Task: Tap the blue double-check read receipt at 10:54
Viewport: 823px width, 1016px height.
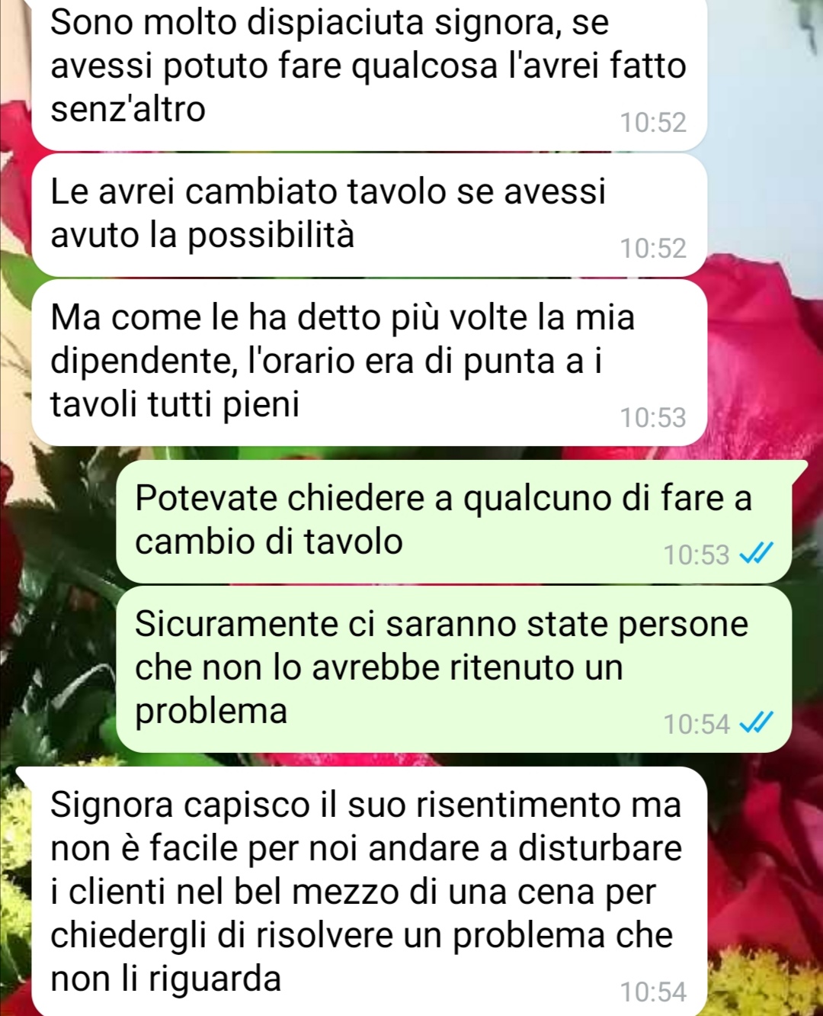Action: click(x=757, y=723)
